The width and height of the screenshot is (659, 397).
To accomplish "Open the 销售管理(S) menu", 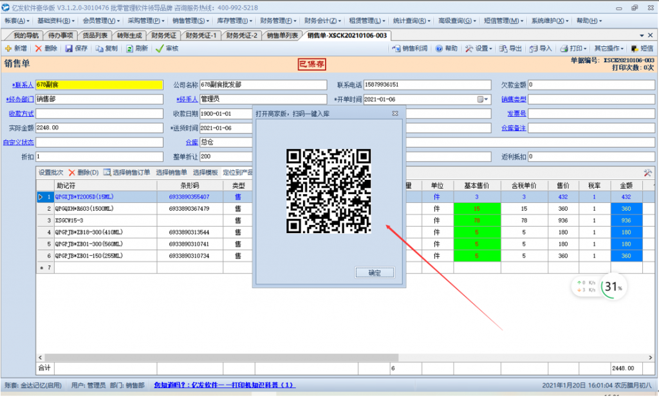I will (x=191, y=21).
